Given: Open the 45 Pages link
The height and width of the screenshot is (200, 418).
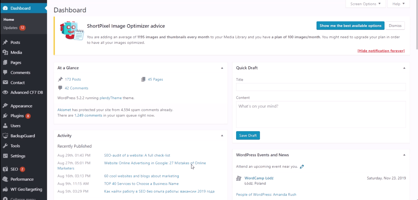Looking at the screenshot, I should pyautogui.click(x=155, y=79).
